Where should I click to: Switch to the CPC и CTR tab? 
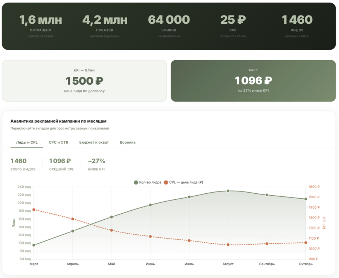58,143
